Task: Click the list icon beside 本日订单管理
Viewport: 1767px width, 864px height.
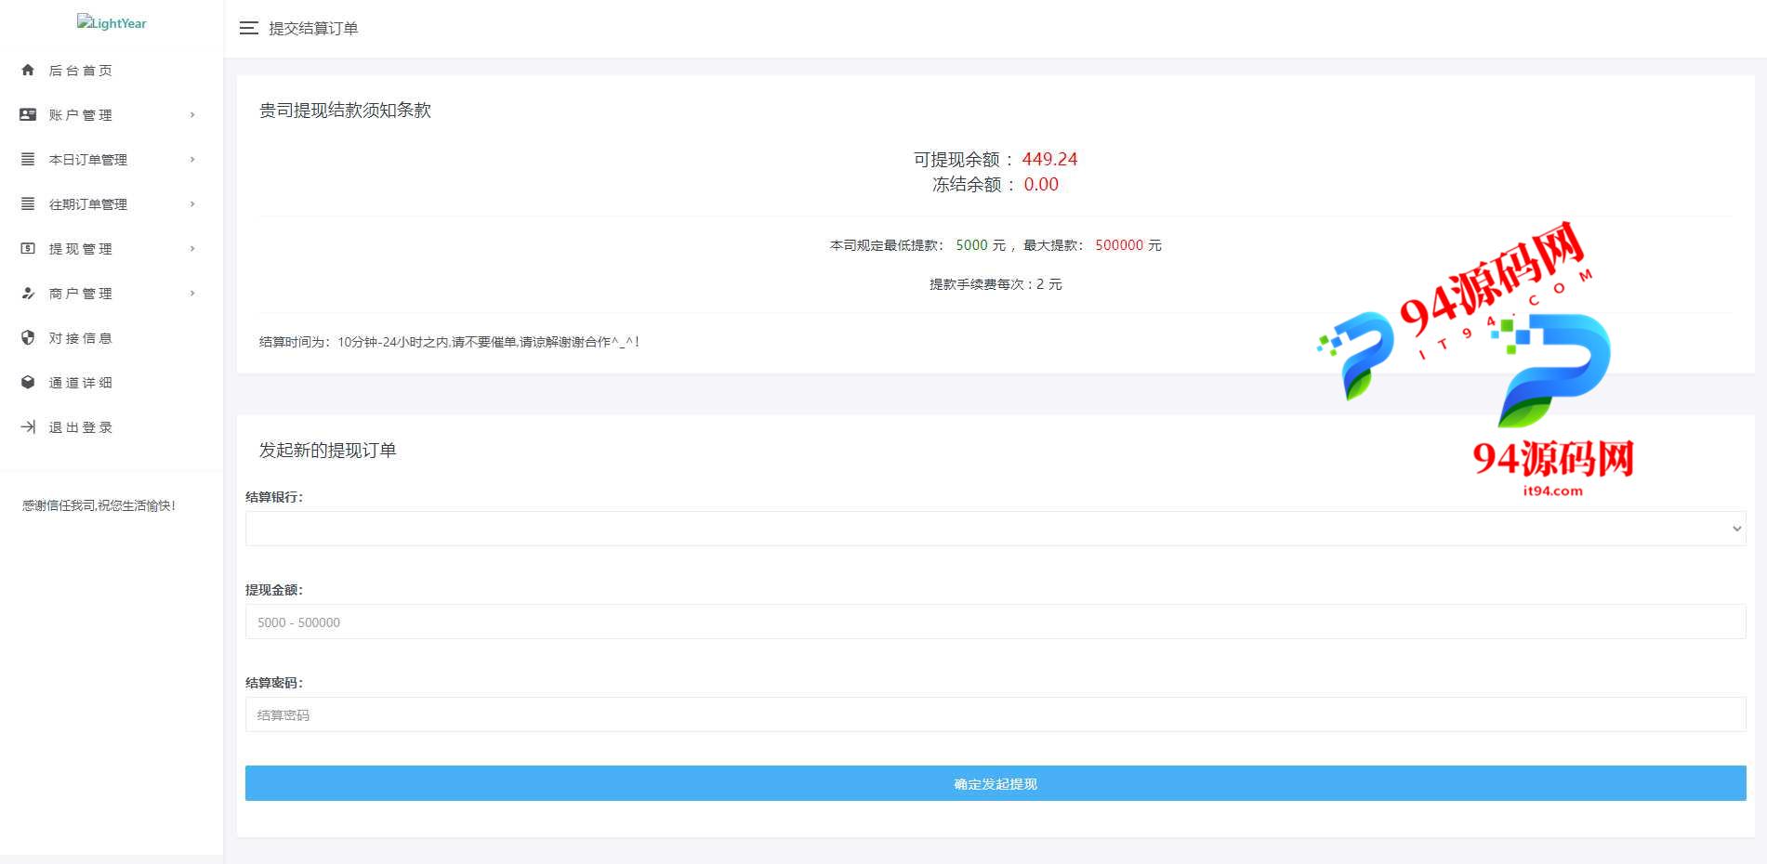Action: coord(28,159)
